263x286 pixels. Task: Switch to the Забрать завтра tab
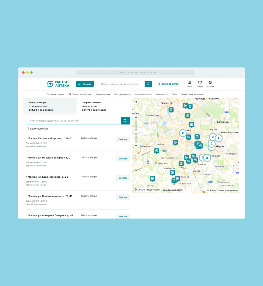point(50,106)
